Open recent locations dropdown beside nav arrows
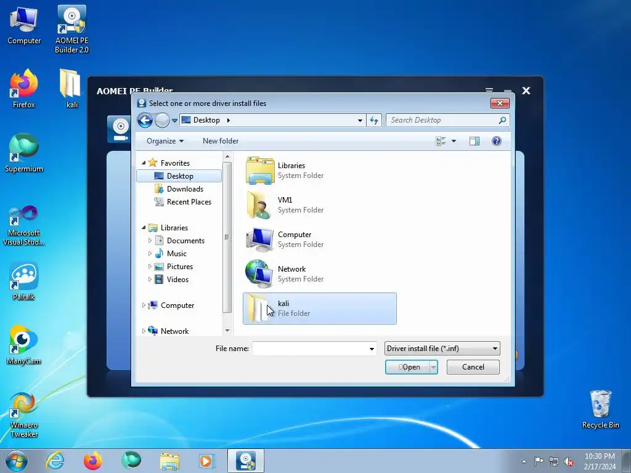 [174, 120]
